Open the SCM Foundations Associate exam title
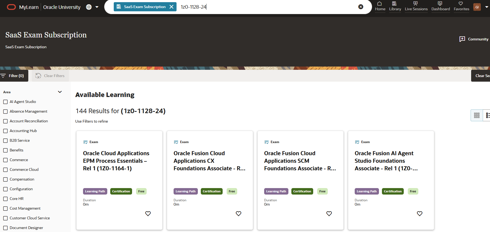 [x=300, y=161]
